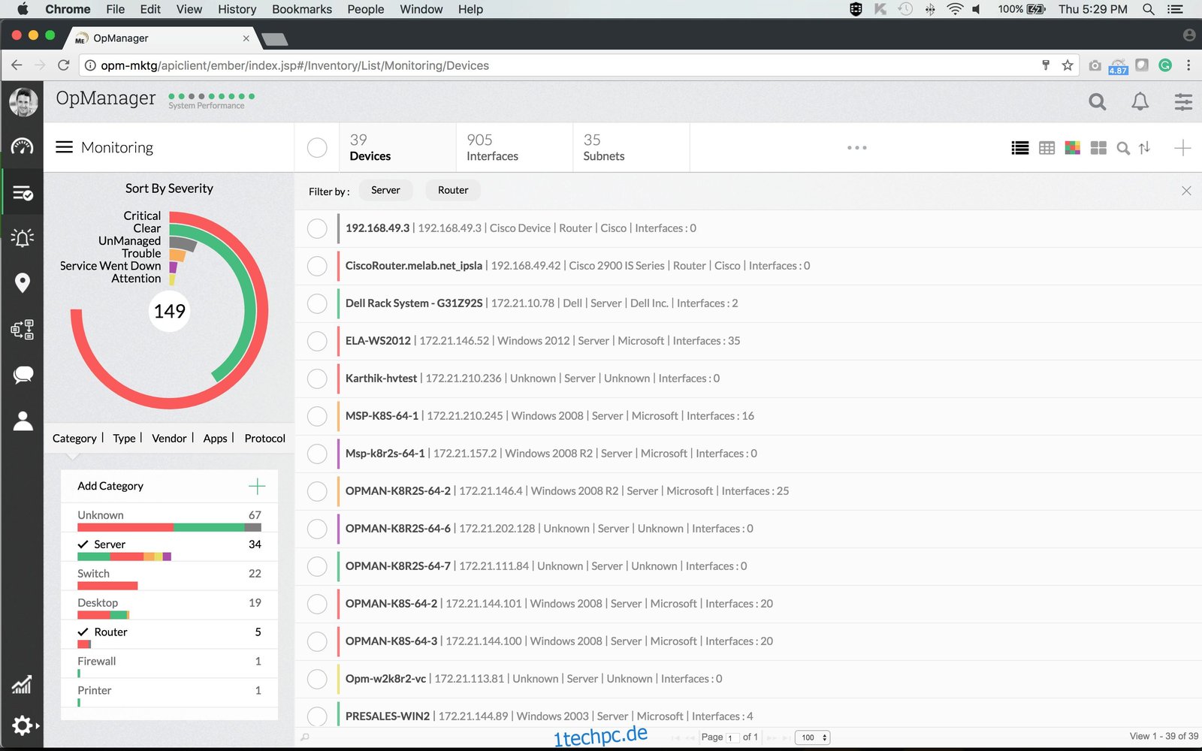Viewport: 1202px width, 751px height.
Task: Switch to list view icon
Action: tap(1020, 148)
